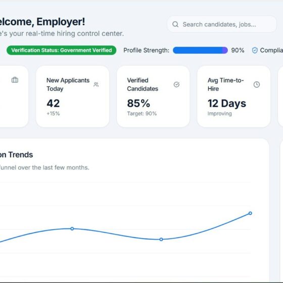The image size is (283, 283).
Task: Click the last highest data point on chart
Action: (x=250, y=213)
